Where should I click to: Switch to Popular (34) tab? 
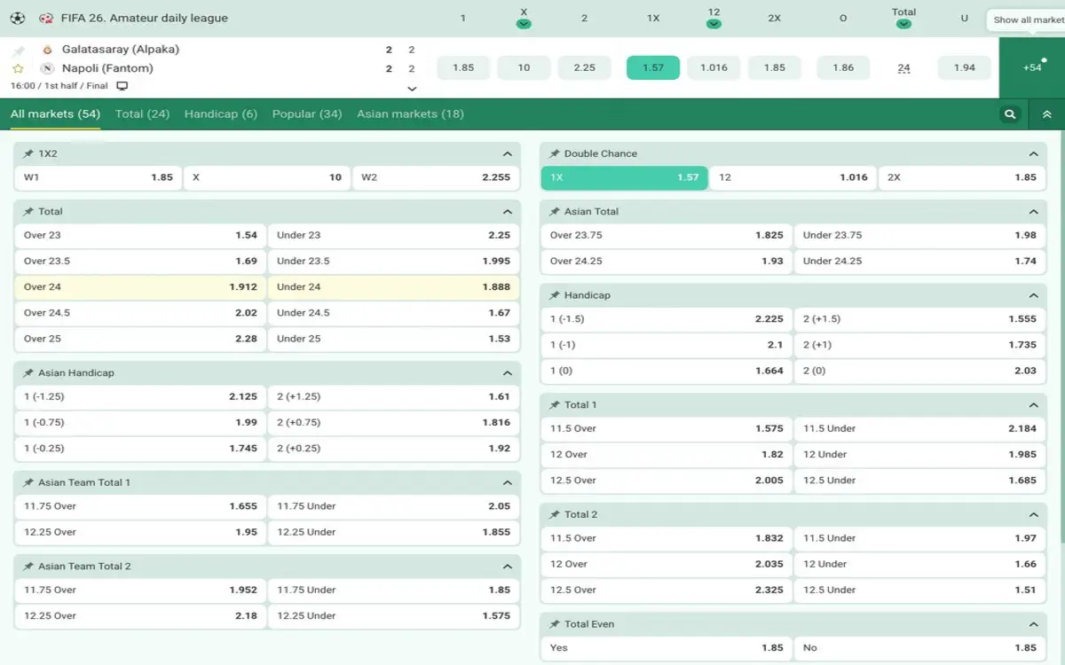click(x=307, y=113)
